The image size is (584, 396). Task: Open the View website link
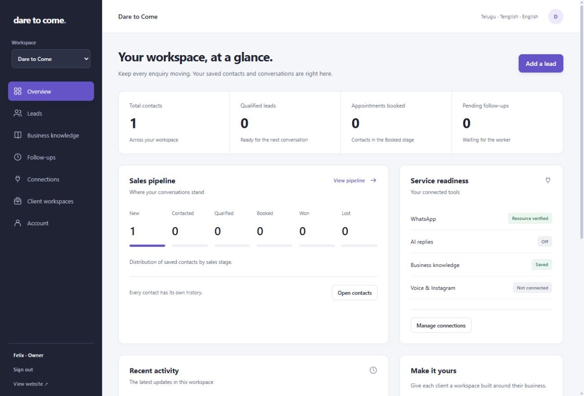pyautogui.click(x=30, y=384)
